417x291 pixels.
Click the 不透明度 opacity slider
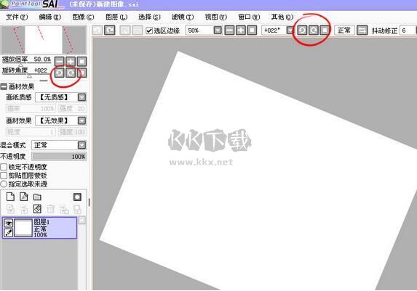point(59,157)
